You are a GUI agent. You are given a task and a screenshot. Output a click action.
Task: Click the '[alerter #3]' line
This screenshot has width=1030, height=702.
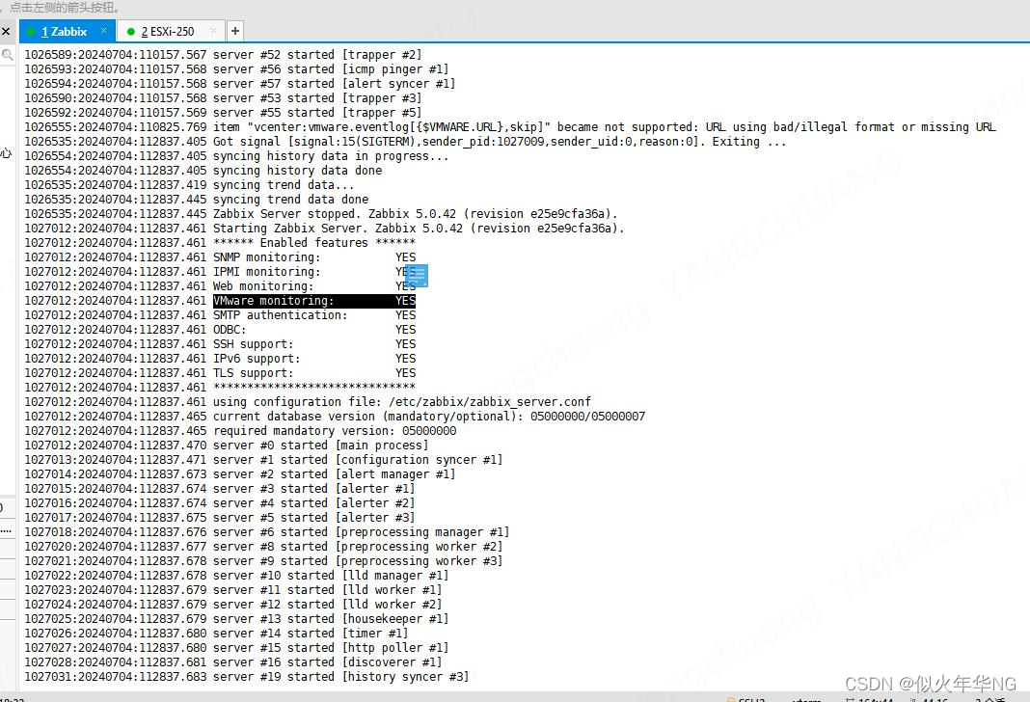coord(219,518)
